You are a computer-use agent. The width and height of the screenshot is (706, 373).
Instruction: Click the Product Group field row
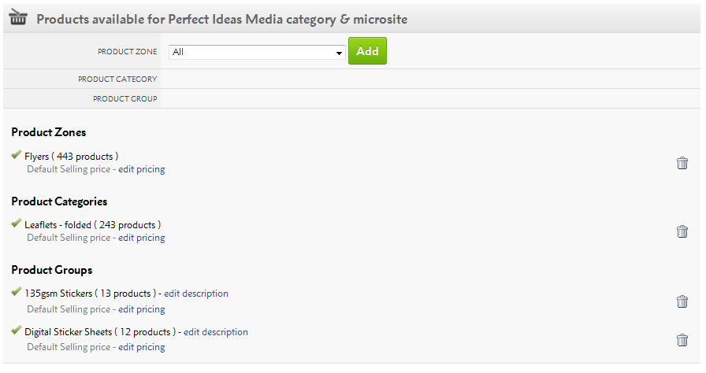click(425, 98)
